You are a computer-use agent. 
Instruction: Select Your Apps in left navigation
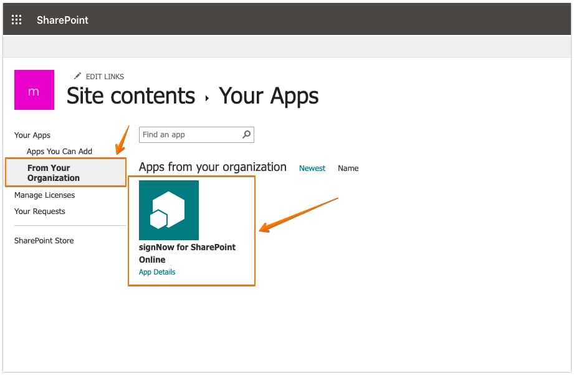32,135
